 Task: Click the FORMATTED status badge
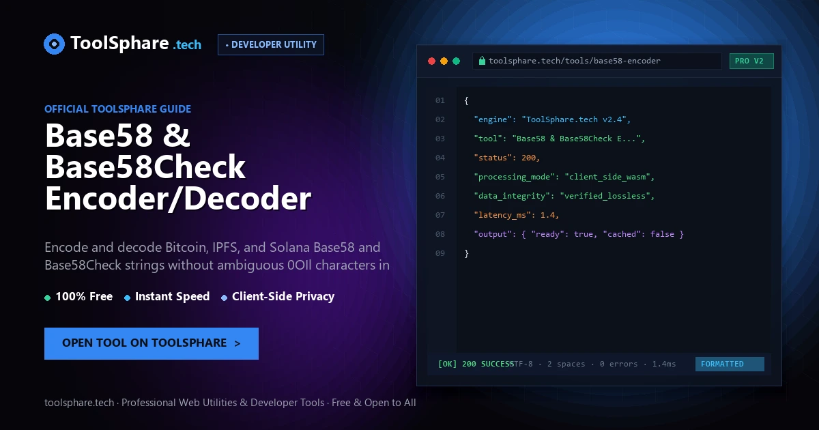coord(730,364)
